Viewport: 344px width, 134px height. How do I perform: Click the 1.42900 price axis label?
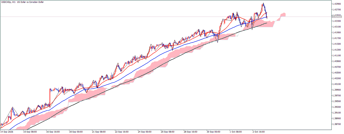click(336, 4)
